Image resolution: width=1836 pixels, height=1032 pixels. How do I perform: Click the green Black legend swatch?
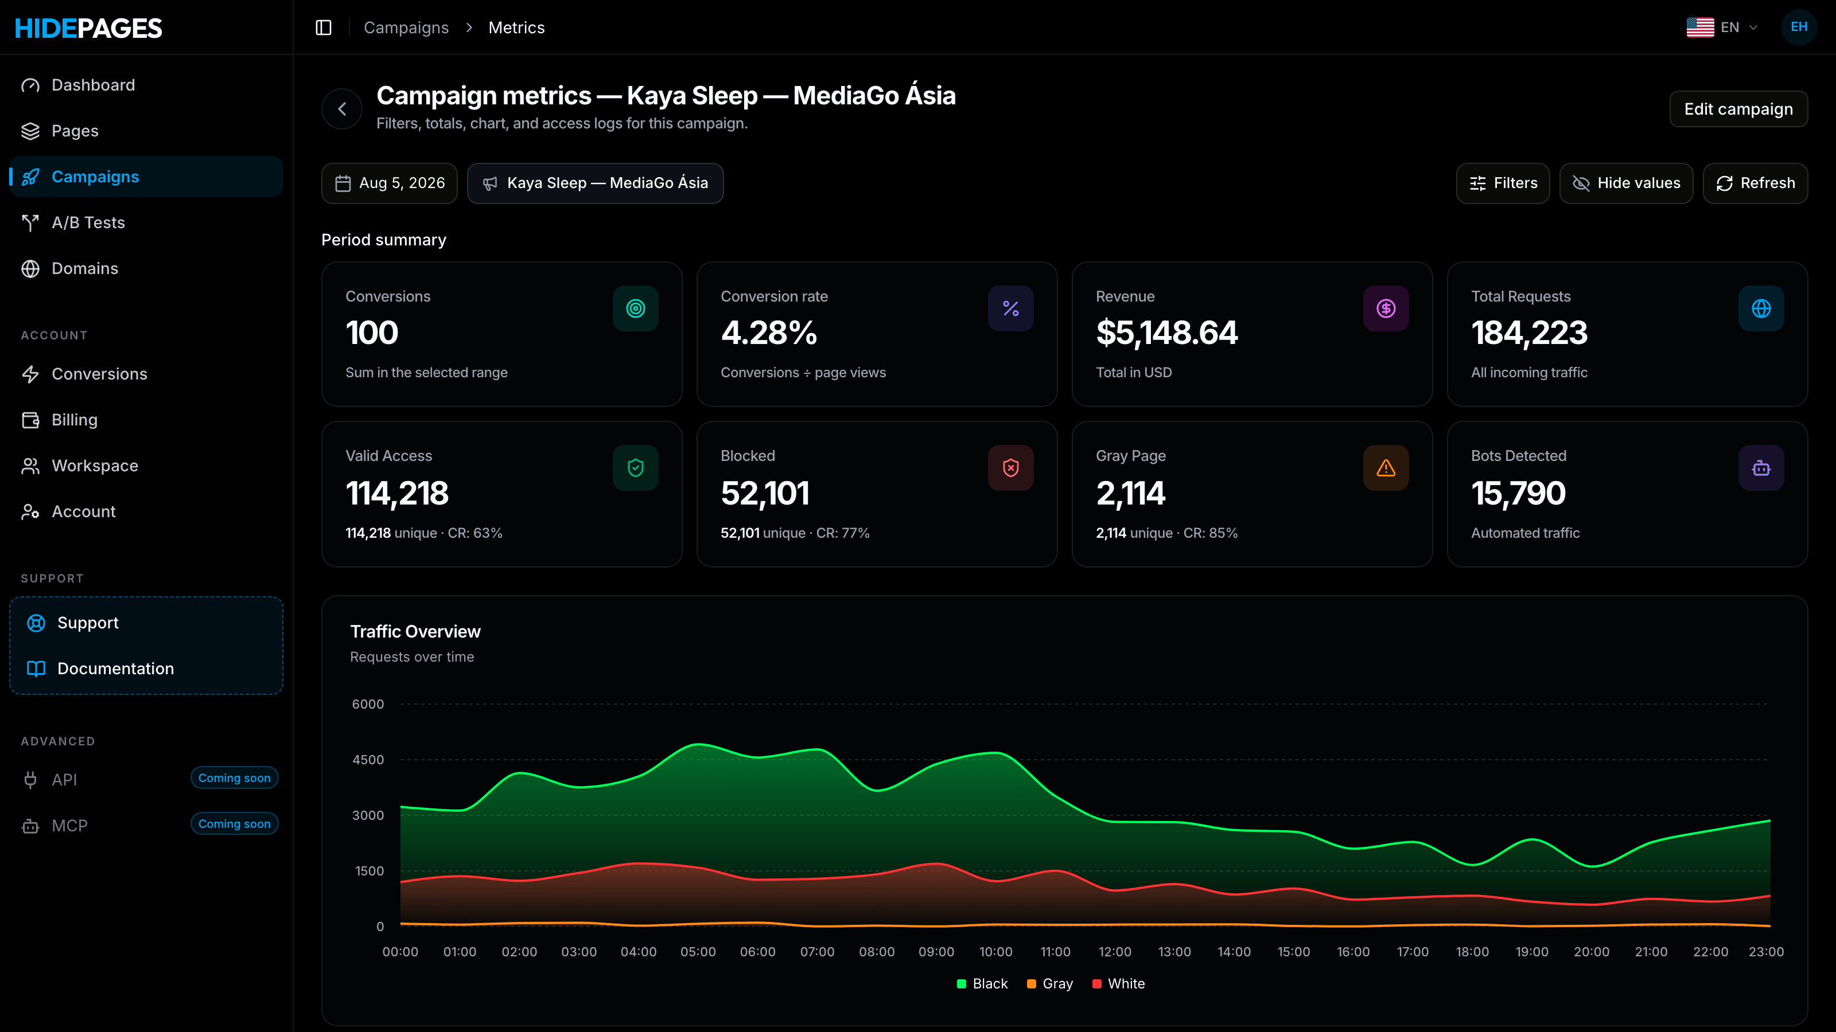(962, 984)
